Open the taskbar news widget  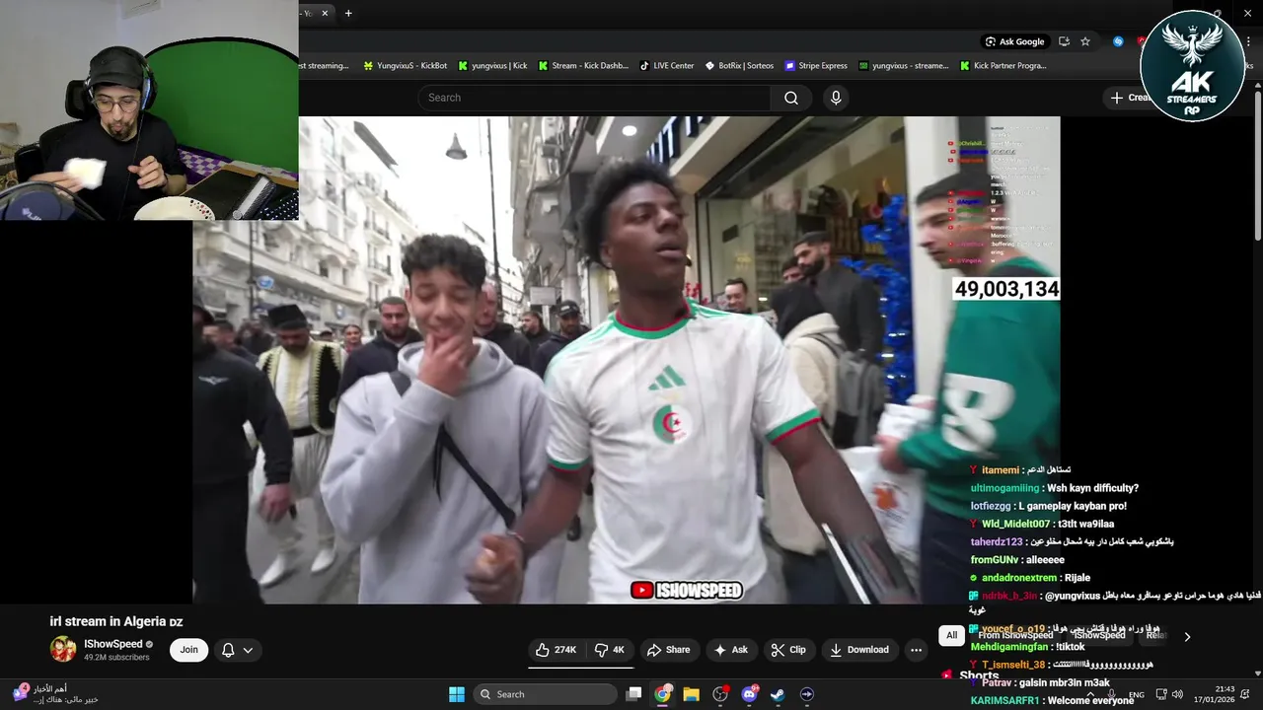55,694
